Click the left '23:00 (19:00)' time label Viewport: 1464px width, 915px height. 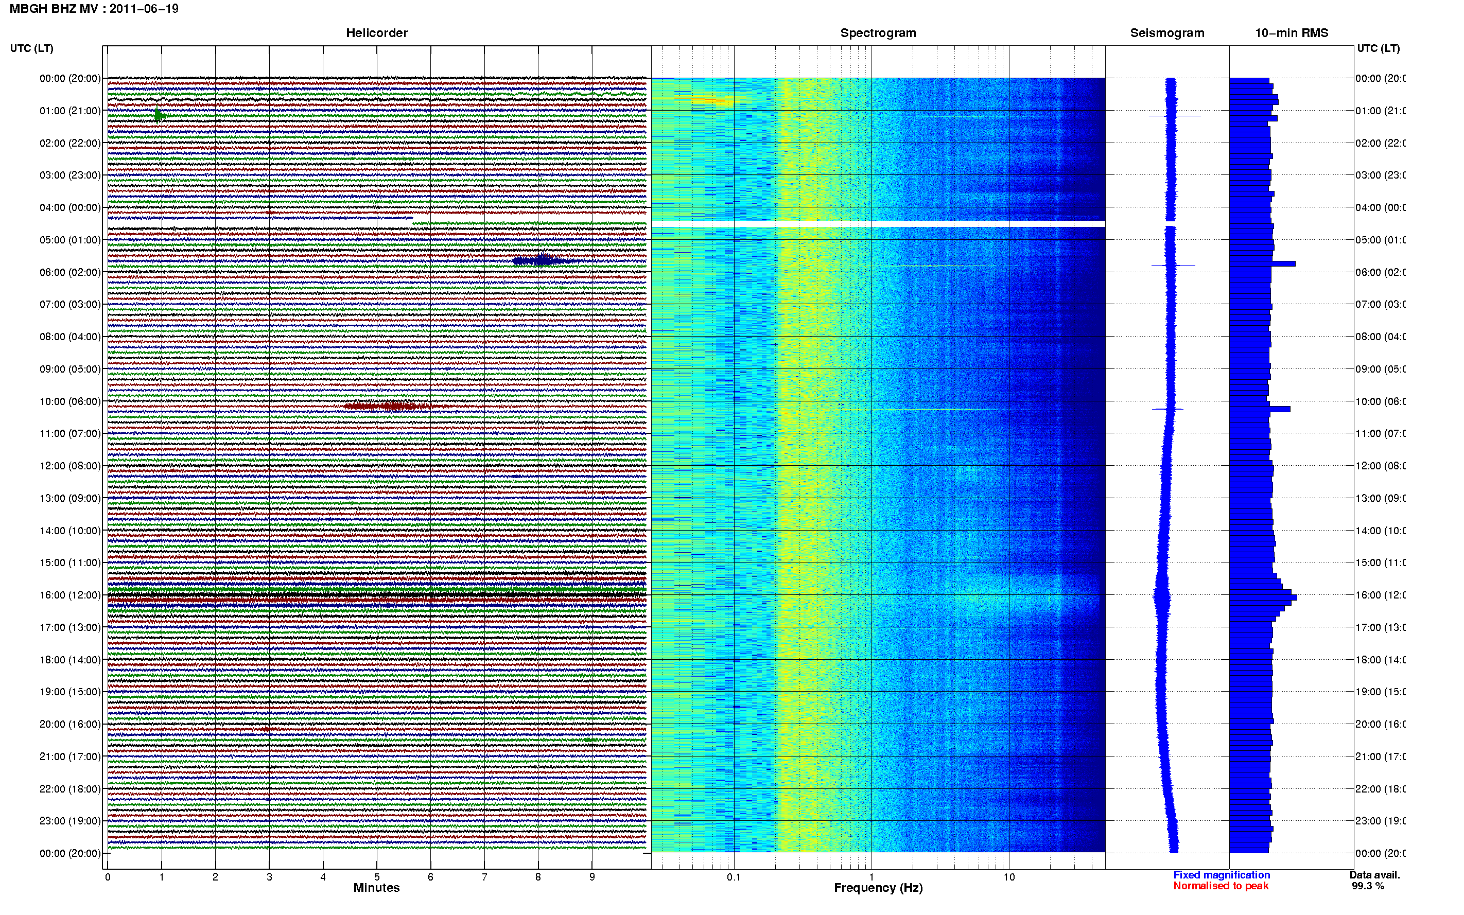click(70, 821)
